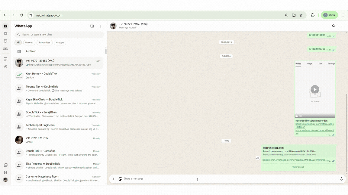Click View group button
The image size is (348, 195).
298,167
